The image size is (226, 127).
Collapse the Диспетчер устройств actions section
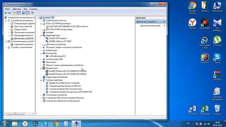click(164, 22)
